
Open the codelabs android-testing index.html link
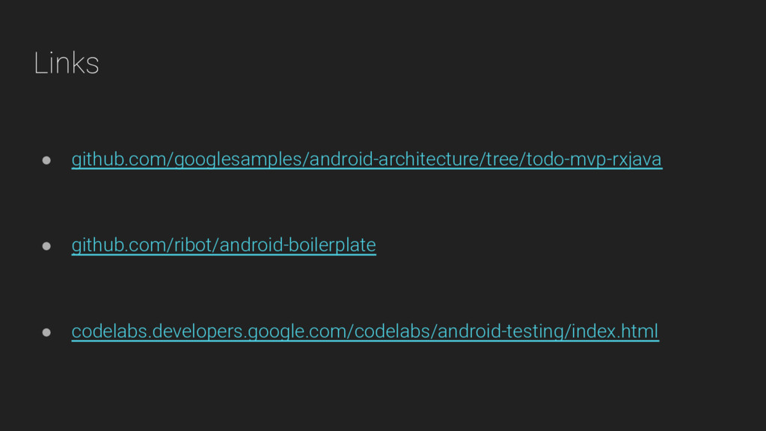[365, 331]
